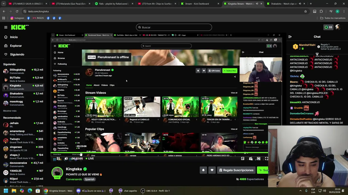Viewport: 348px width, 195px height.
Task: Open a new browser tab
Action: [x=311, y=4]
